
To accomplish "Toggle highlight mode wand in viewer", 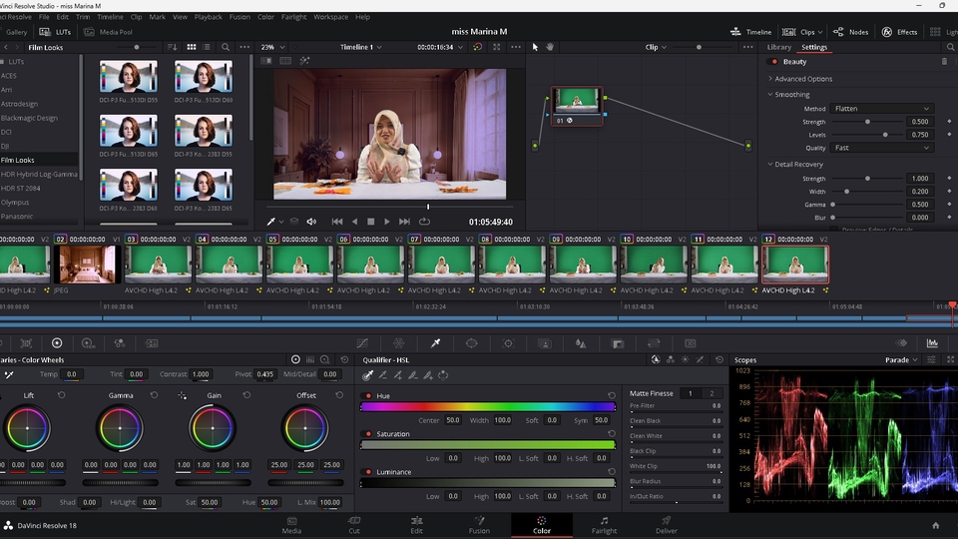I will [x=304, y=61].
